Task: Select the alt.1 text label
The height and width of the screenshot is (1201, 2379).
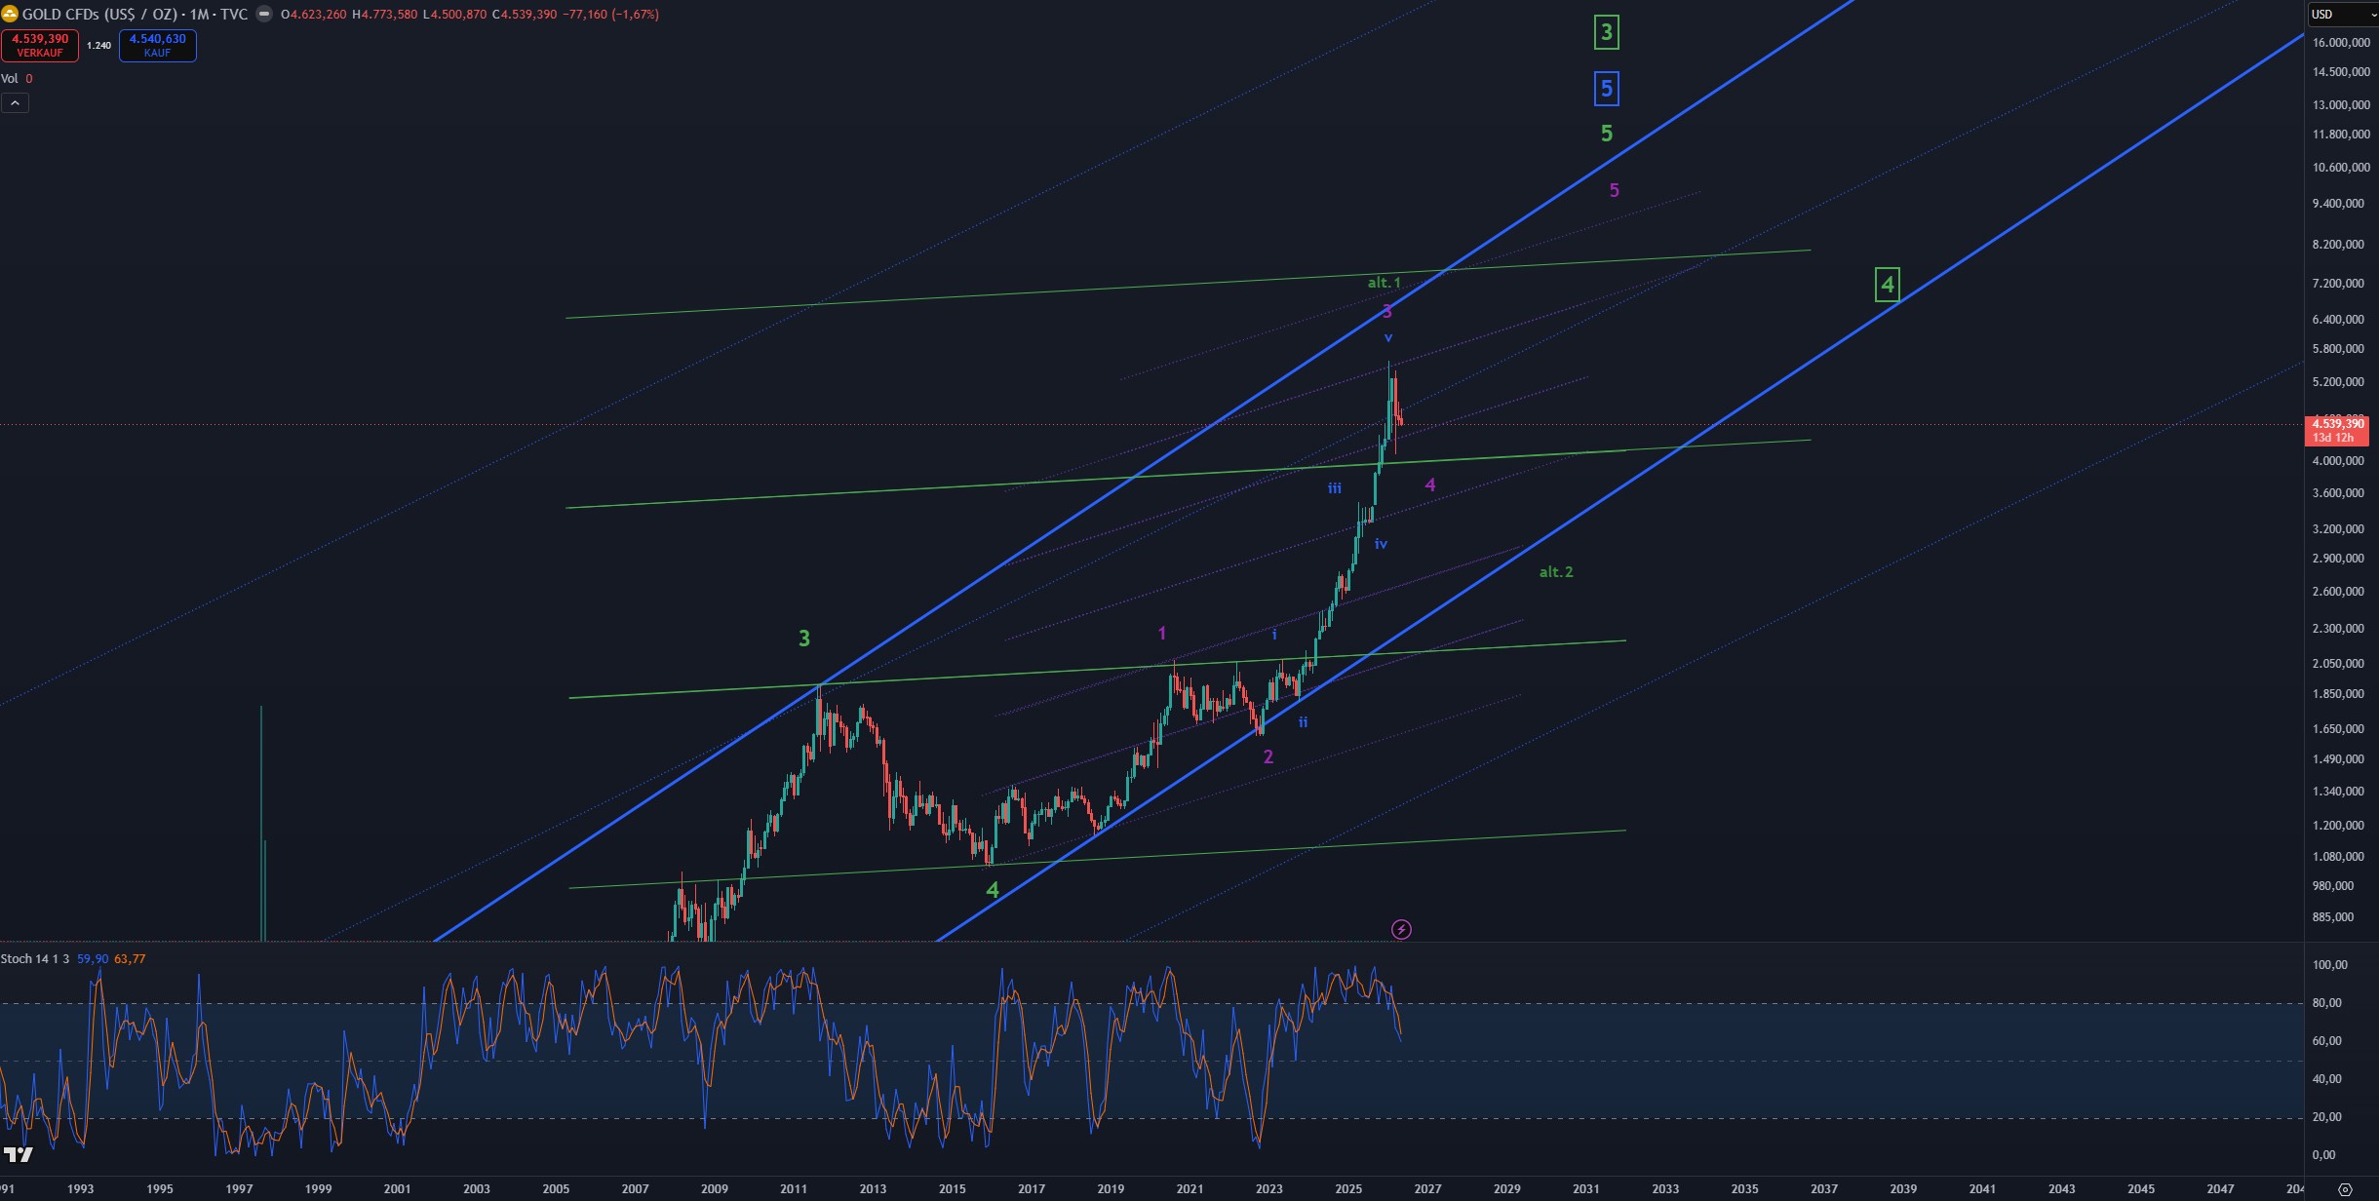Action: [1384, 283]
